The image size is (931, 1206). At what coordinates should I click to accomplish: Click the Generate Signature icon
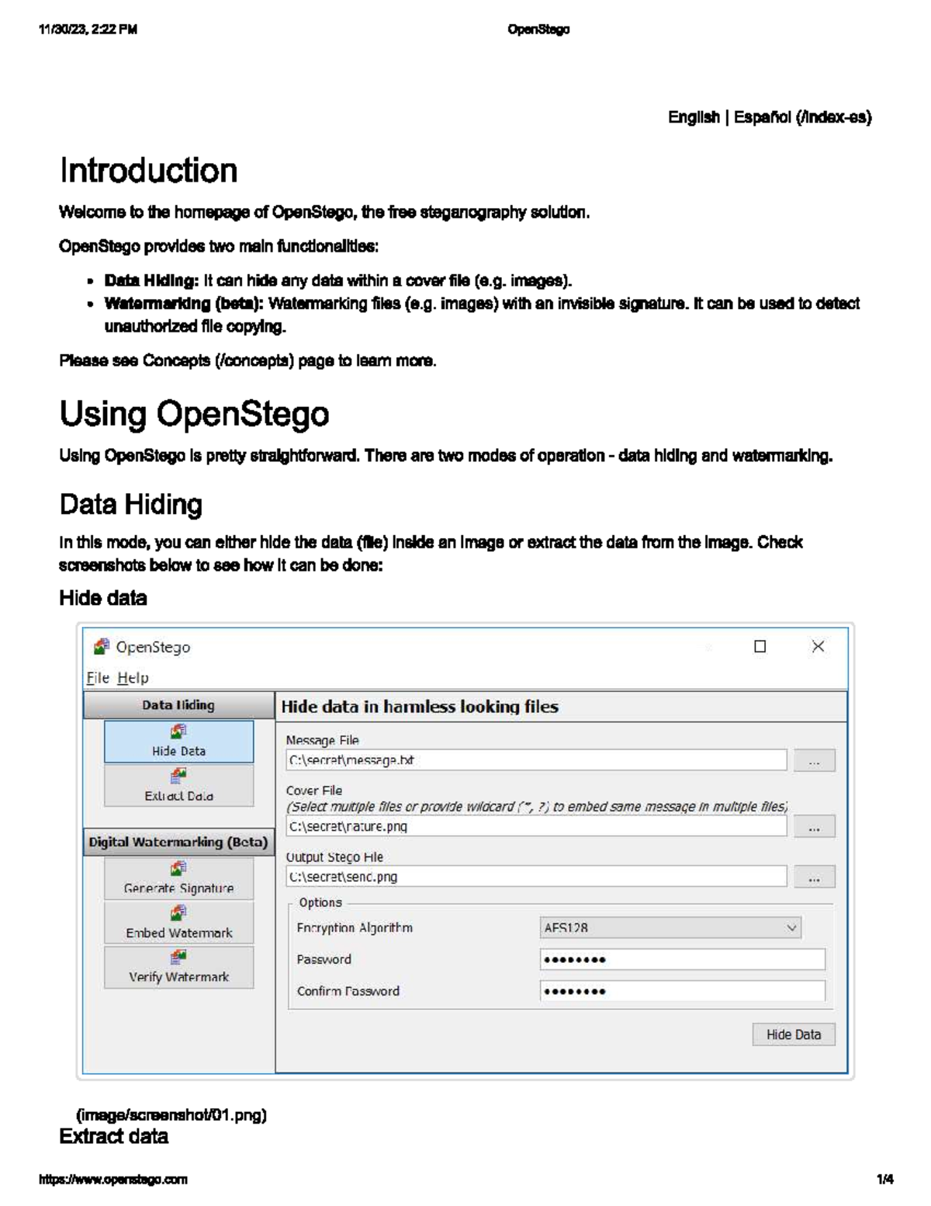point(178,868)
